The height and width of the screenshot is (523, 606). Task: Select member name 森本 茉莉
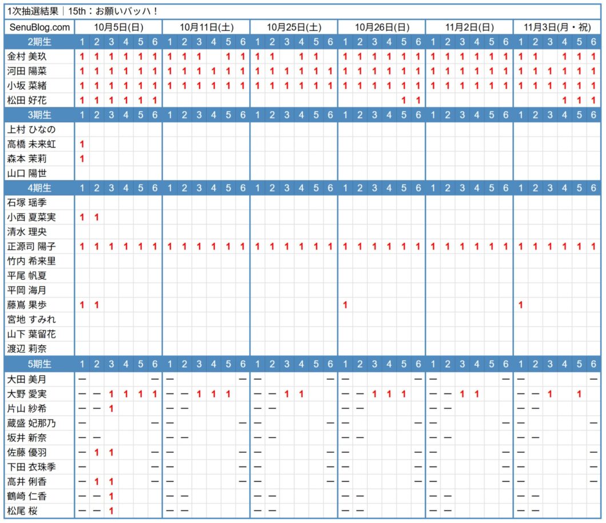[27, 159]
